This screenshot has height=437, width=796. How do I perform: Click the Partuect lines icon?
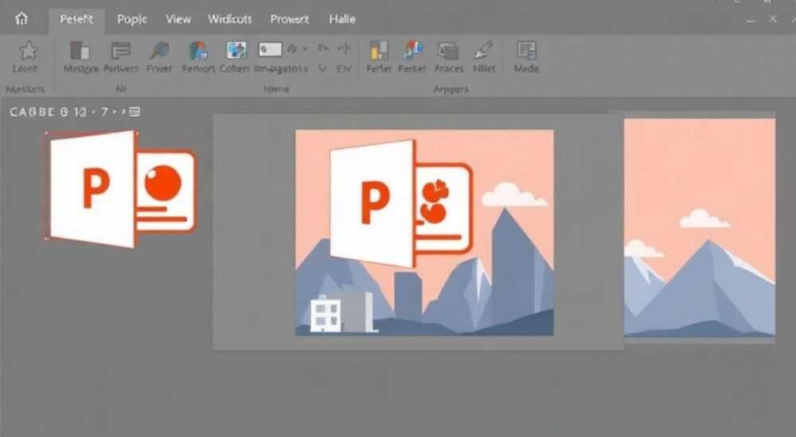click(x=121, y=51)
